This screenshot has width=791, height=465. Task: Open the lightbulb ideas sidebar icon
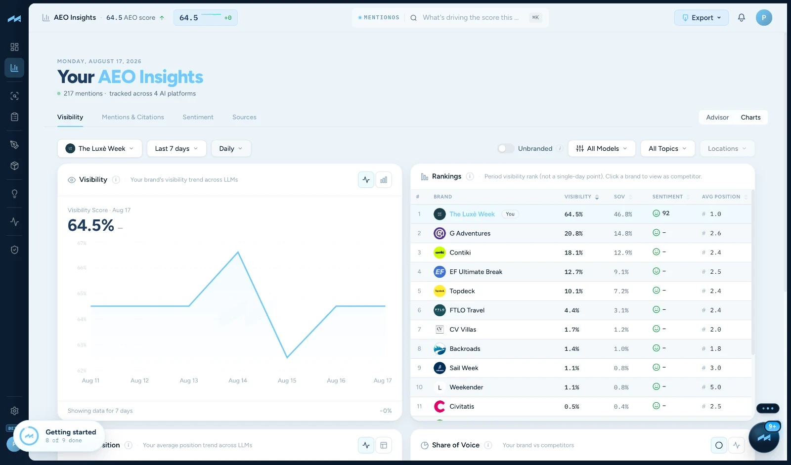(14, 194)
